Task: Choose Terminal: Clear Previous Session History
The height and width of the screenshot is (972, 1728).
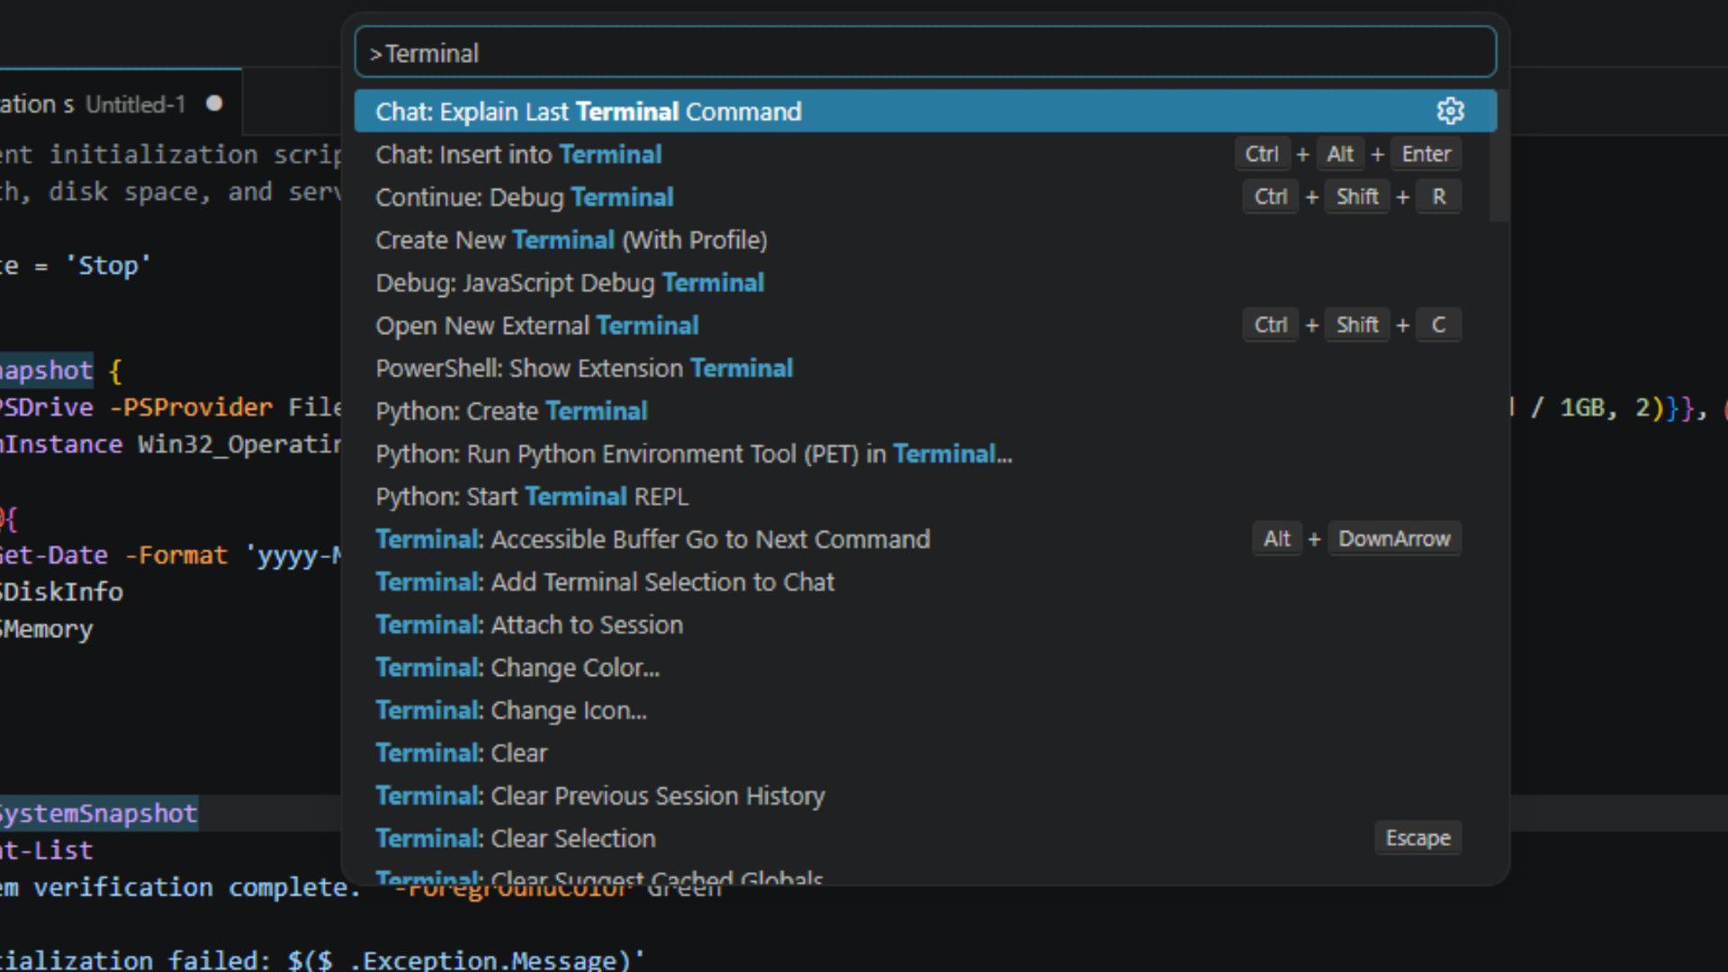Action: pos(925,796)
